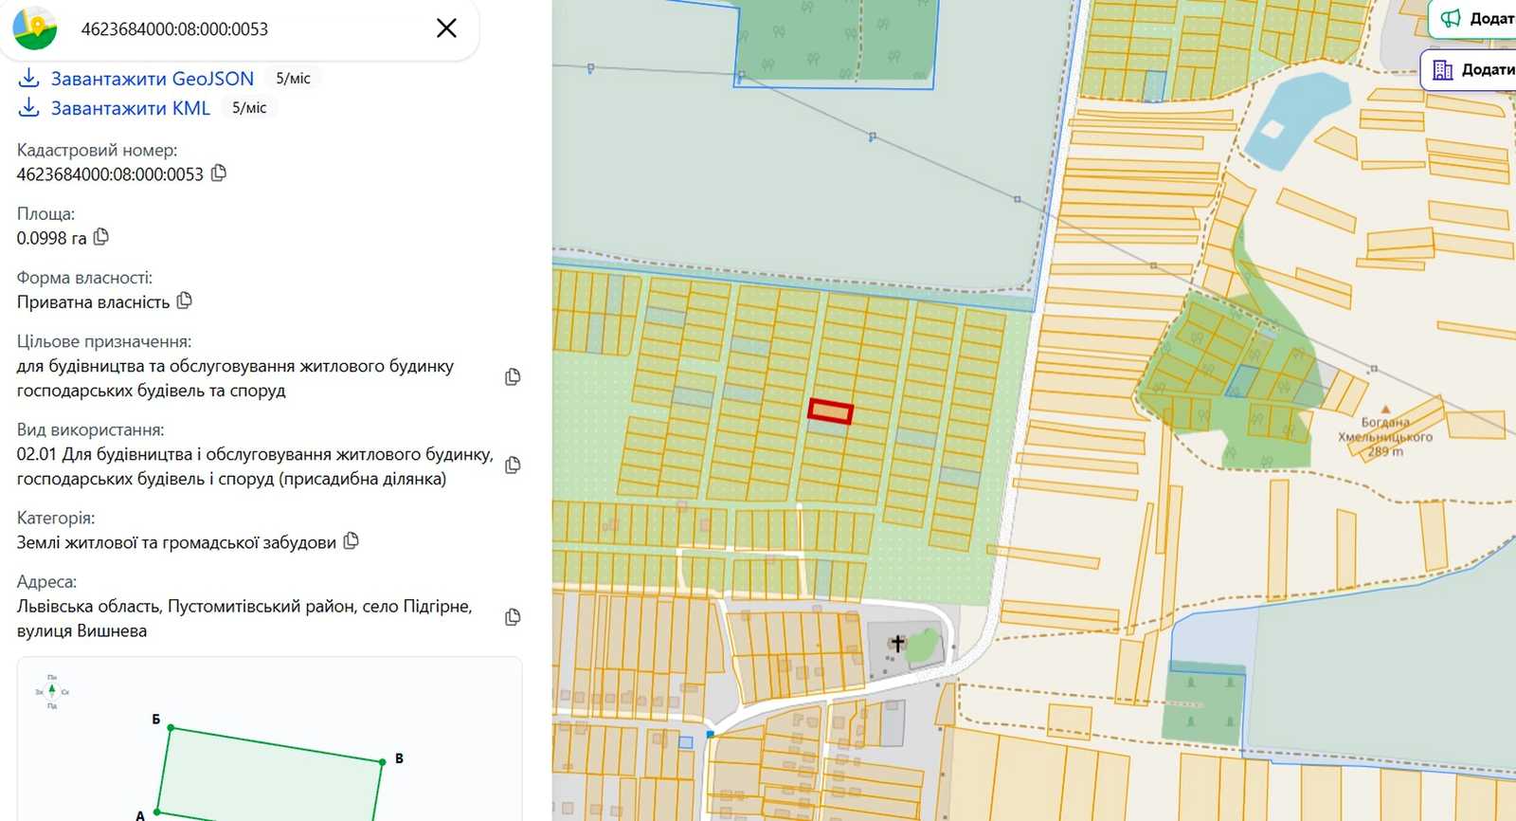Copy the cadastral number 4623684000:08:000:0053
This screenshot has height=821, width=1516.
(219, 173)
